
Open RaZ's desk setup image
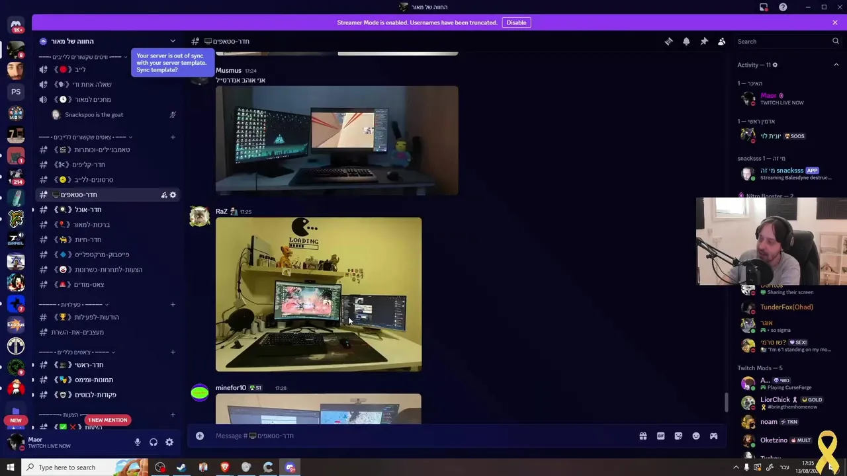click(318, 294)
